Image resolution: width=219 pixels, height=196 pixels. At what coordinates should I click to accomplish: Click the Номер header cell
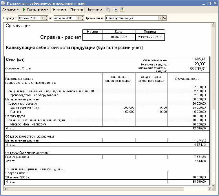point(92,32)
